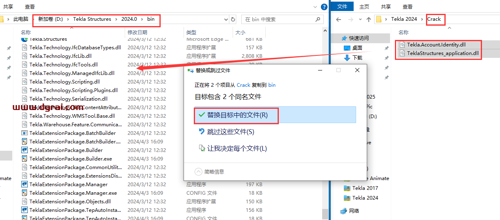500x220 pixels.
Task: Choose 替换目标中的文件(R) option
Action: [x=275, y=115]
